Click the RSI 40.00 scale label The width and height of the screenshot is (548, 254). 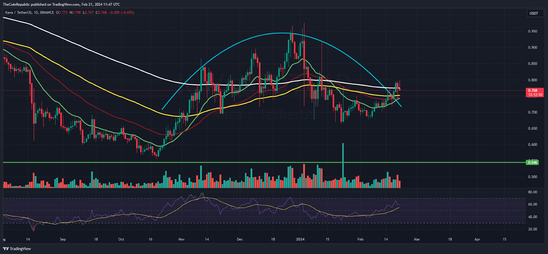[x=533, y=217]
